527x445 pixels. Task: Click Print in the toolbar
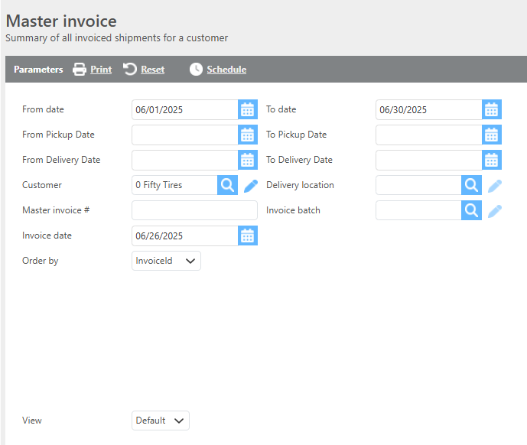93,70
